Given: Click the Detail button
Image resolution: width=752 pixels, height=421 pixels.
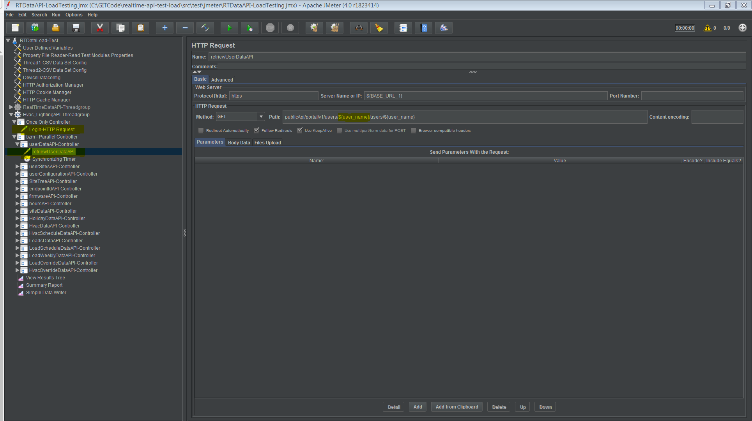Looking at the screenshot, I should (394, 407).
